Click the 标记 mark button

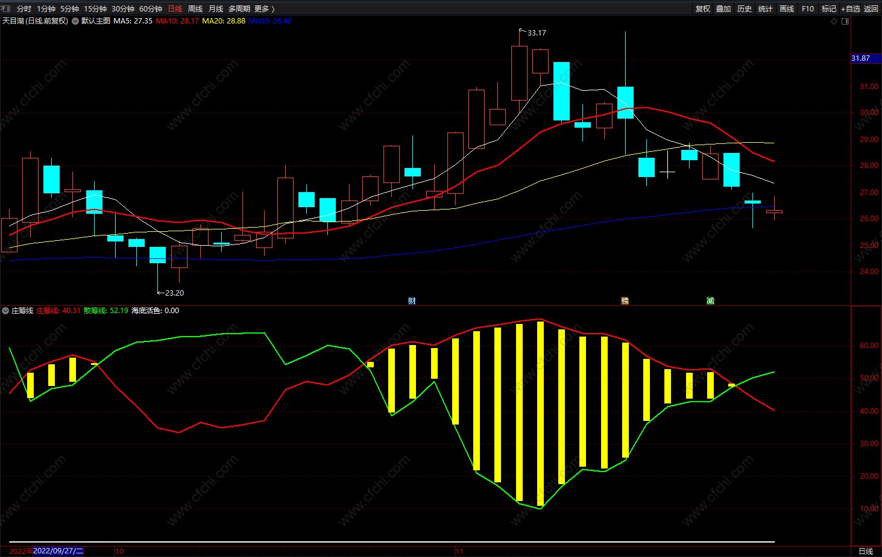tap(829, 9)
